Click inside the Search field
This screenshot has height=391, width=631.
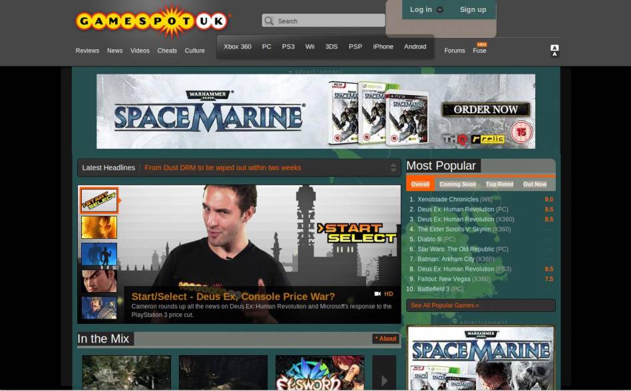tap(324, 21)
